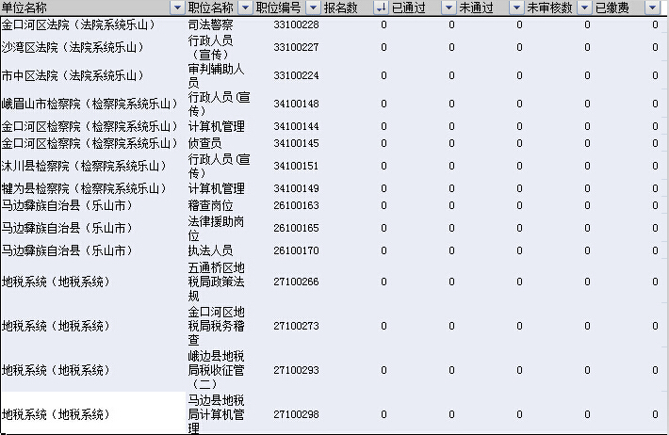Open the 未审核数 column filter dropdown
The width and height of the screenshot is (669, 435).
coord(584,8)
